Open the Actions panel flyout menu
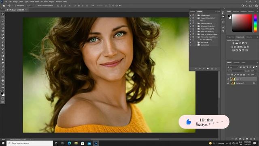The height and width of the screenshot is (146, 259). tap(219, 11)
